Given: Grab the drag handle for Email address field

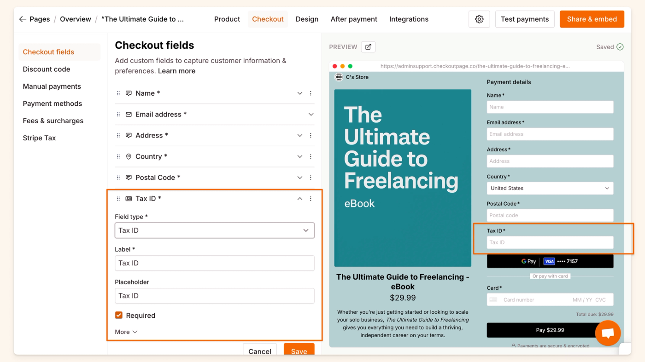Looking at the screenshot, I should pos(118,115).
